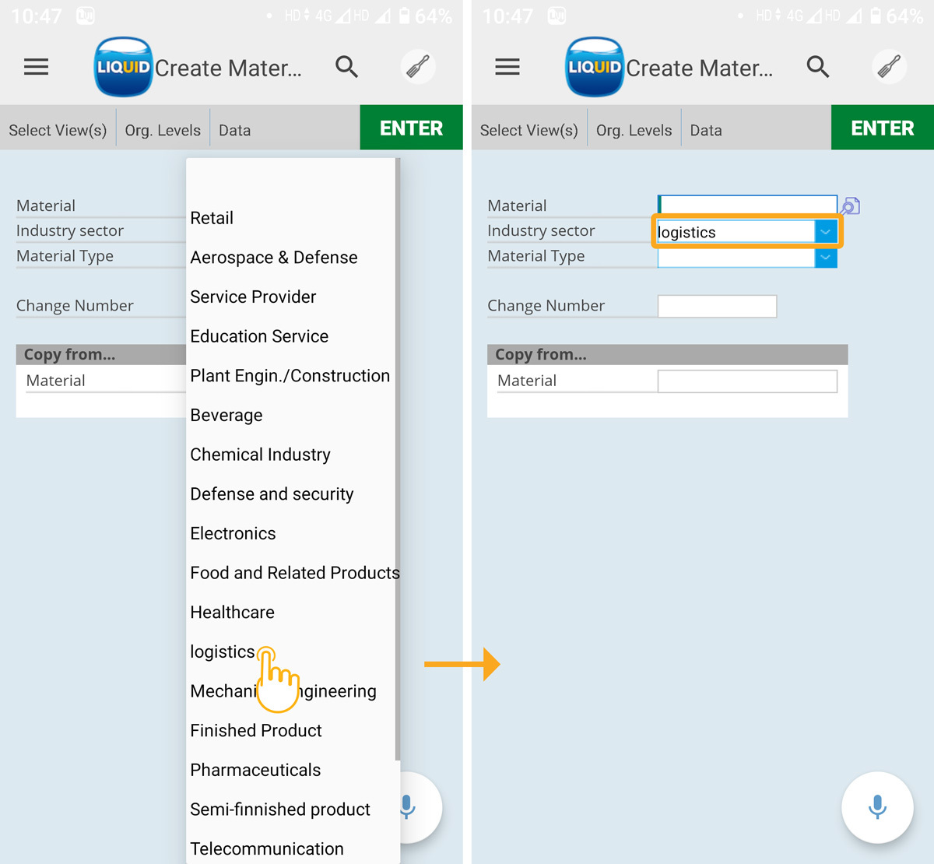Click the scrollbar of the industry list
934x864 pixels.
[x=398, y=459]
